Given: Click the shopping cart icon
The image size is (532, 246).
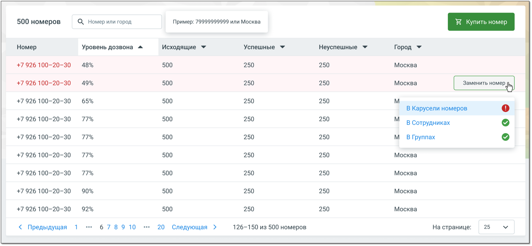Looking at the screenshot, I should (458, 22).
